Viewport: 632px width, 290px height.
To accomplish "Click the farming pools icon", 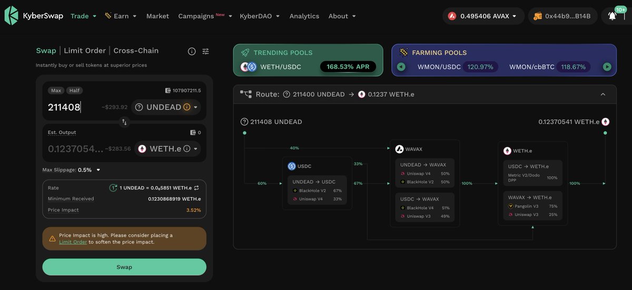I will [403, 53].
